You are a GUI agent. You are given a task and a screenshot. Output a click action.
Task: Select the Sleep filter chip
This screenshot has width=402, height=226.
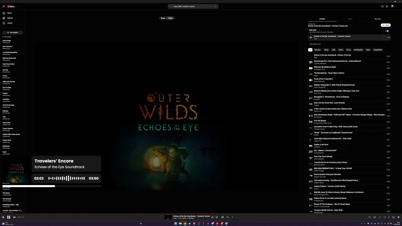[368, 50]
